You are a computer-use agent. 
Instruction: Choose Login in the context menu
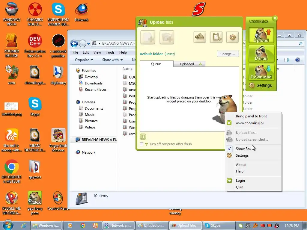pyautogui.click(x=240, y=181)
